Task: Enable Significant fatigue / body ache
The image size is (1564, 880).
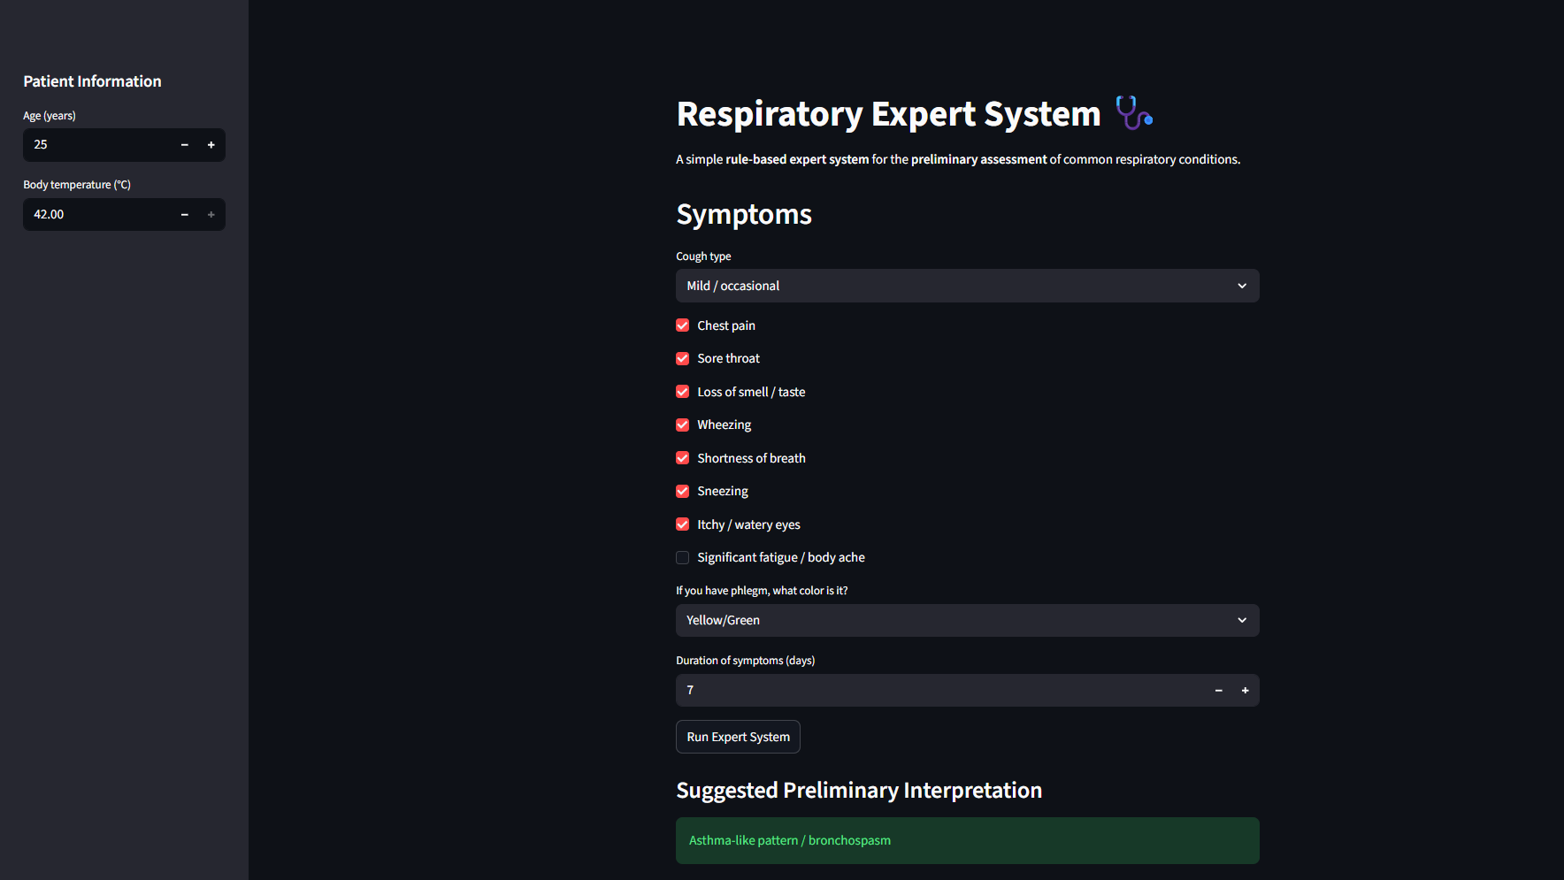Action: pyautogui.click(x=683, y=557)
